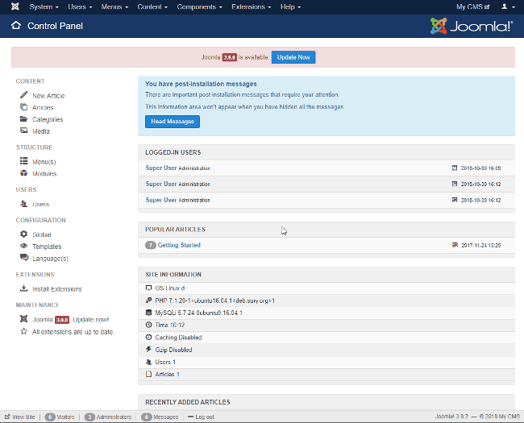The image size is (524, 423).
Task: Go to Categories in the sidebar
Action: click(48, 119)
